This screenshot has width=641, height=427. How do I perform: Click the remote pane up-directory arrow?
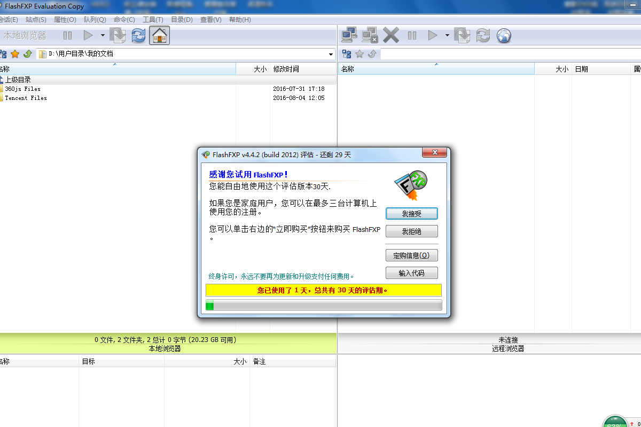(372, 54)
